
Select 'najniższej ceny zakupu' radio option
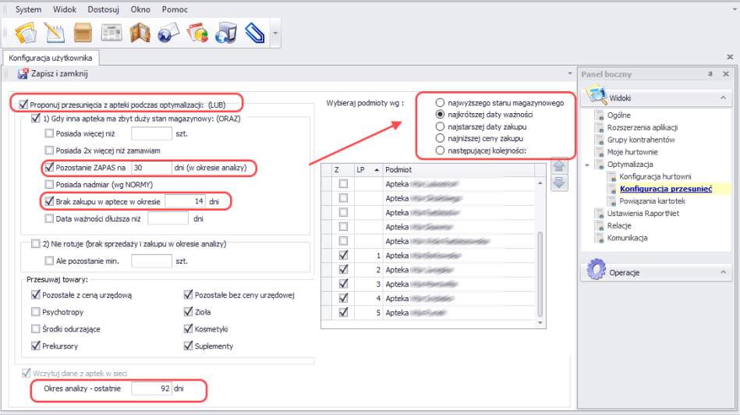[441, 137]
